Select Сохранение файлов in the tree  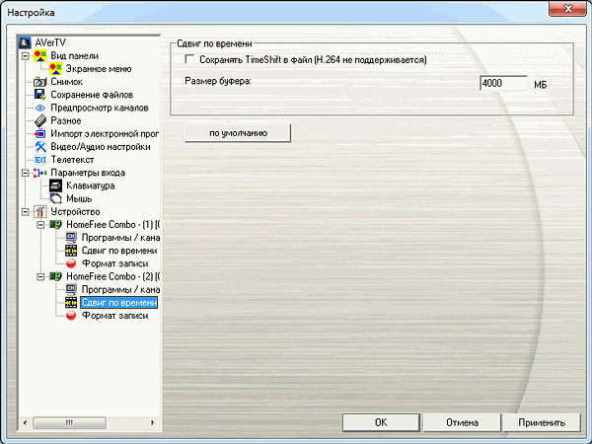pos(92,95)
